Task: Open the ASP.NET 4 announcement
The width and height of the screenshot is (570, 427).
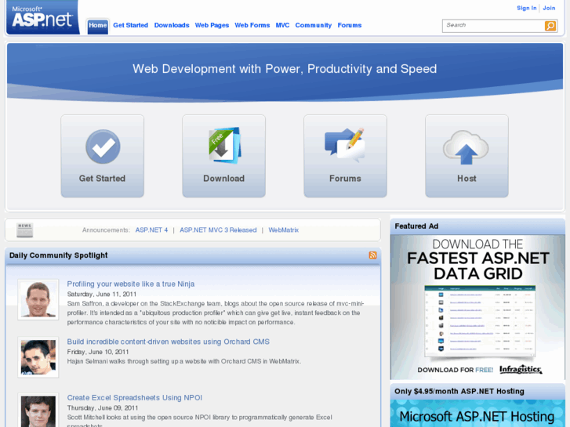Action: (151, 230)
